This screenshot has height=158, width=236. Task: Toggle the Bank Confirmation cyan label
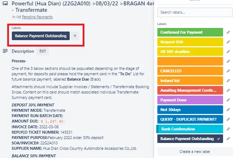coord(190,129)
